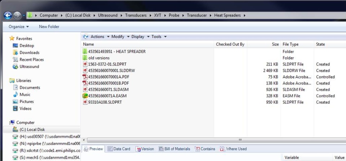The image size is (346, 161).
Task: Open Documents library
Action: pyautogui.click(x=30, y=88)
